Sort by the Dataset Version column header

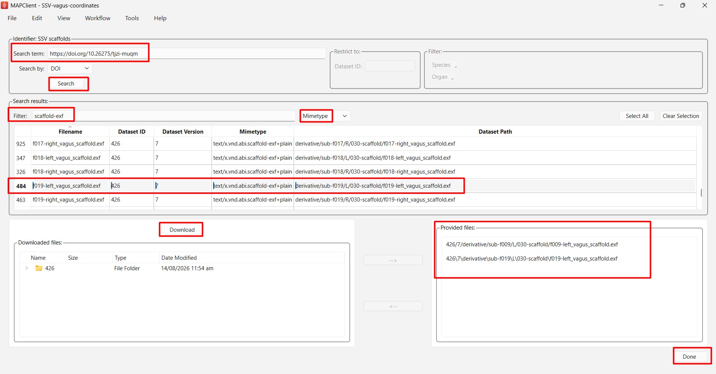coord(183,132)
